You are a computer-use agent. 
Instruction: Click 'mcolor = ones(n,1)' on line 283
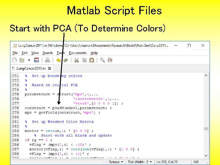[45, 131]
